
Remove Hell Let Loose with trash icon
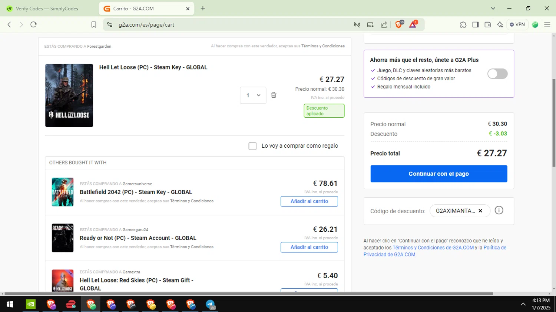274,95
